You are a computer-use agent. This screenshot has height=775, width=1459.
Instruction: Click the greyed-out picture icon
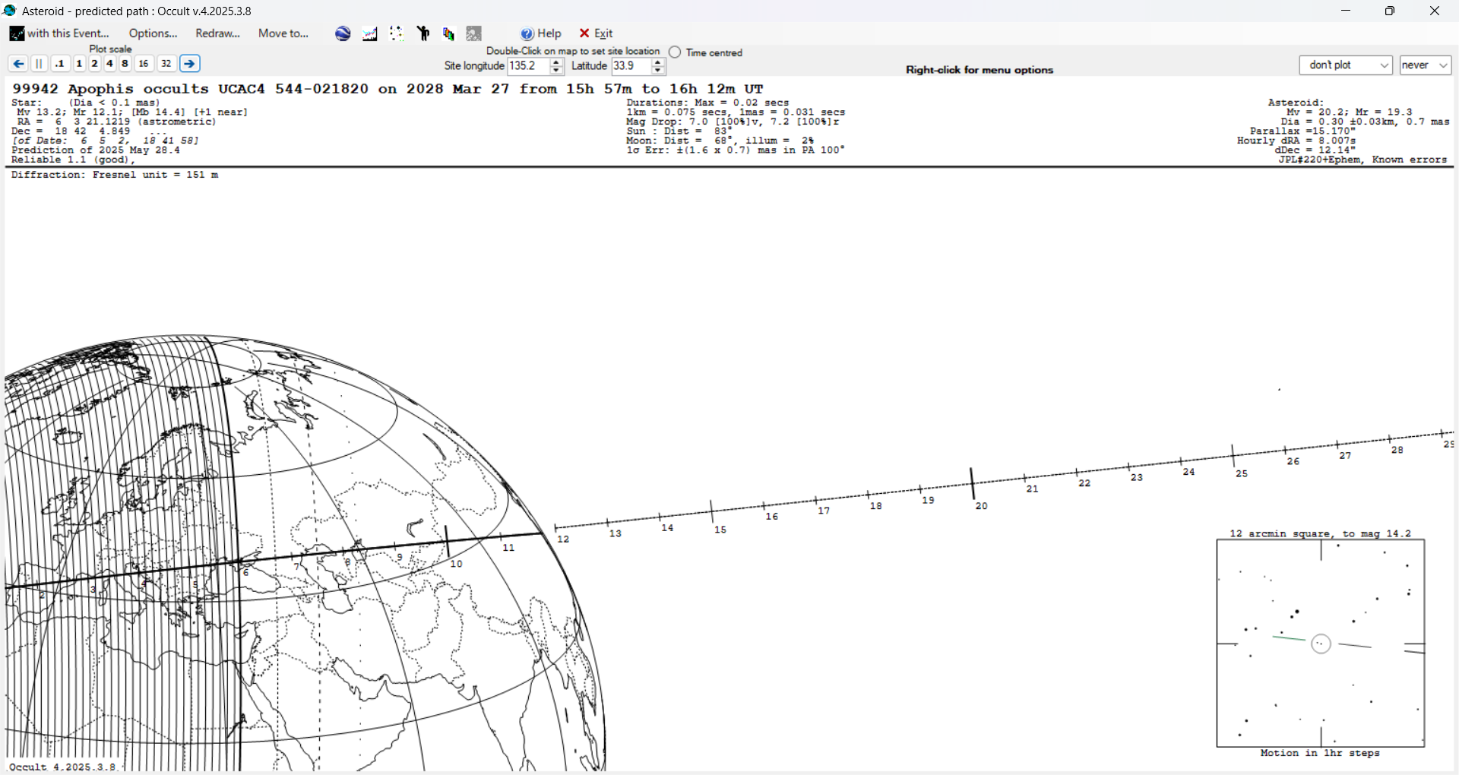[x=474, y=33]
